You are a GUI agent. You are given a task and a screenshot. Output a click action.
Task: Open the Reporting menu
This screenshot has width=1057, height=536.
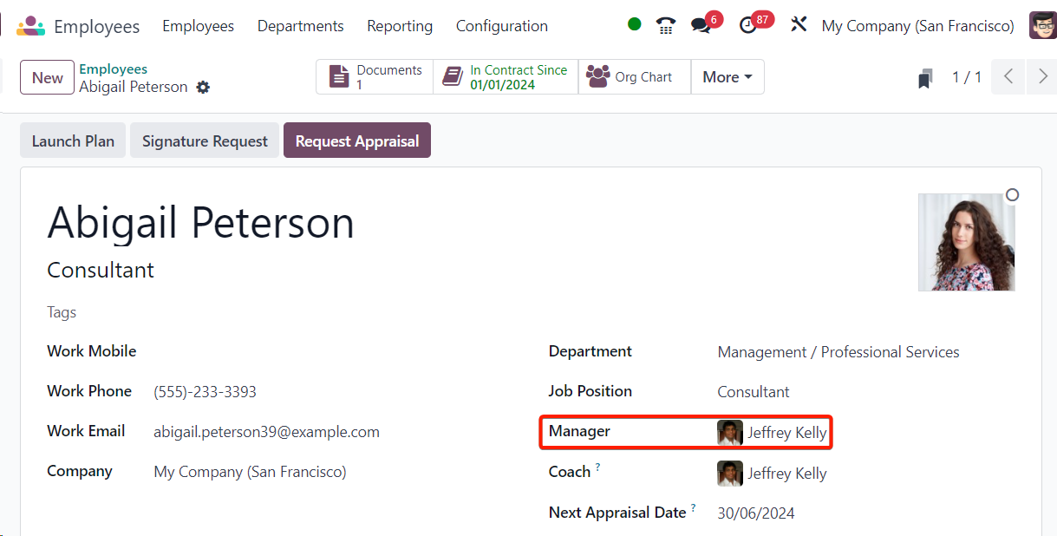coord(400,26)
